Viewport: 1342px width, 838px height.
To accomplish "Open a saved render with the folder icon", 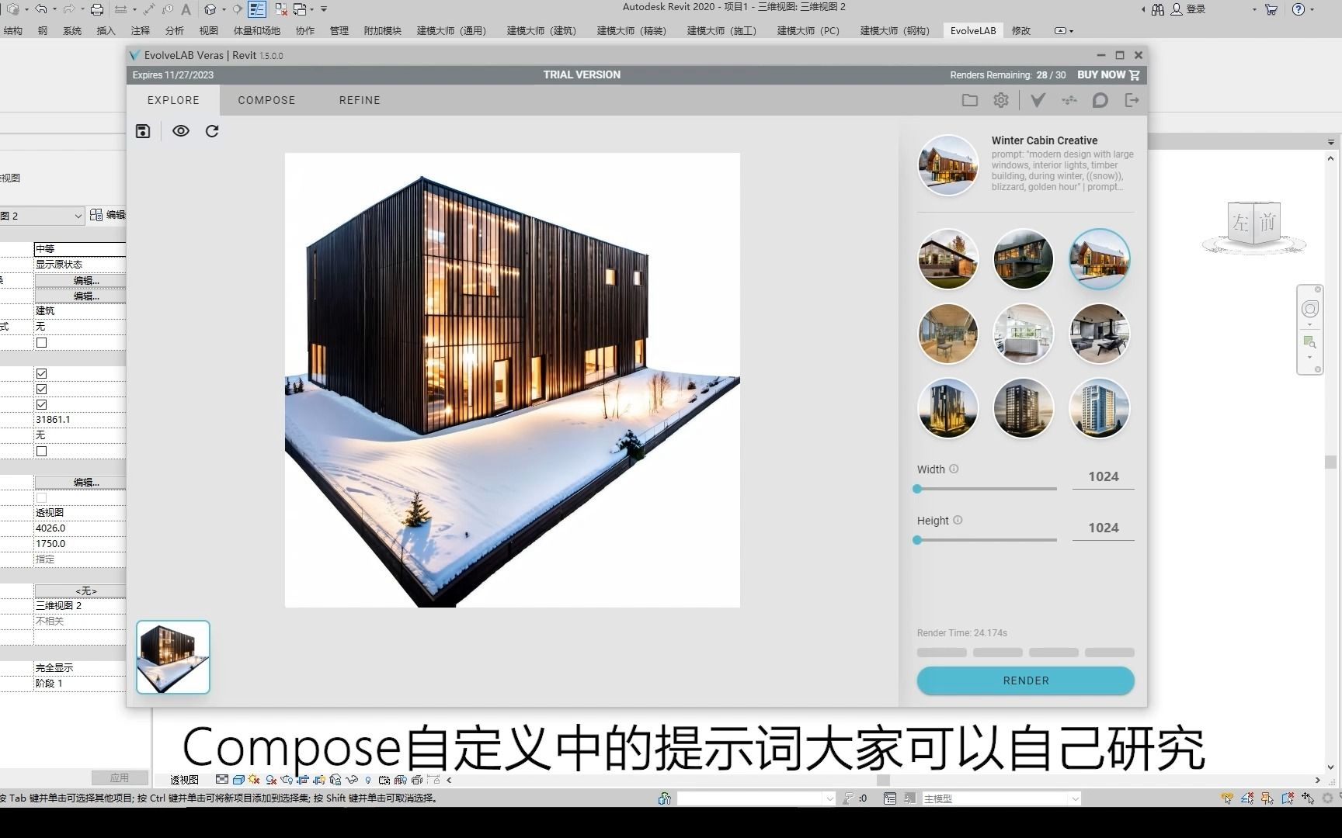I will pos(969,100).
